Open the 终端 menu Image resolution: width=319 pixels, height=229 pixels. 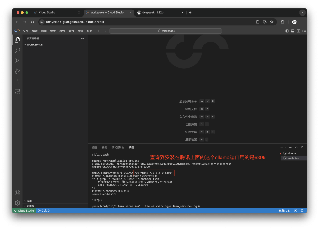click(80, 31)
